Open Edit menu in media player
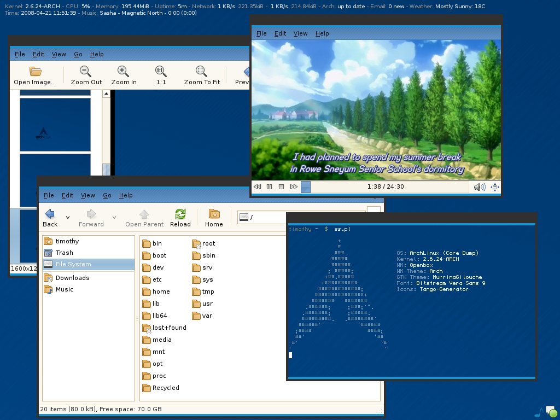 click(x=280, y=33)
